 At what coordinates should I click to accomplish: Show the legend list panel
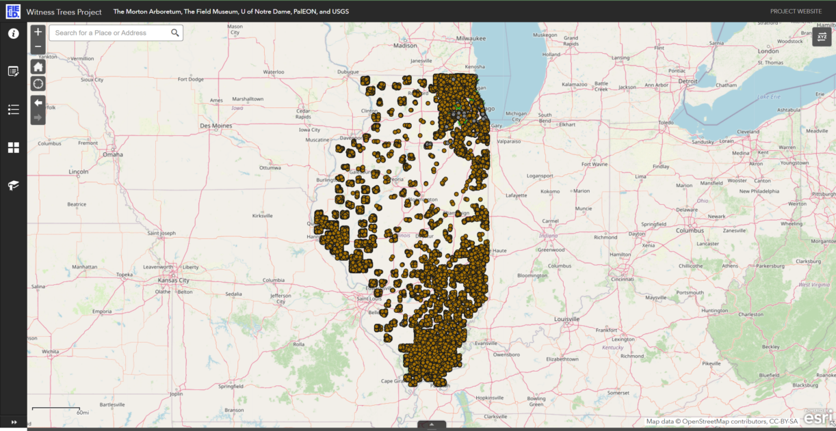pyautogui.click(x=13, y=109)
